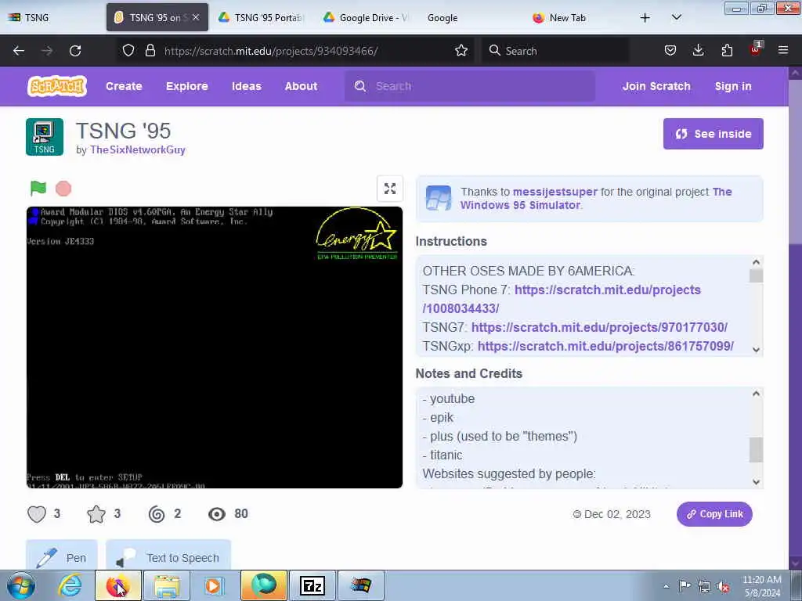Close the TSNG '95 on Scratch tab
802x601 pixels.
tap(196, 17)
